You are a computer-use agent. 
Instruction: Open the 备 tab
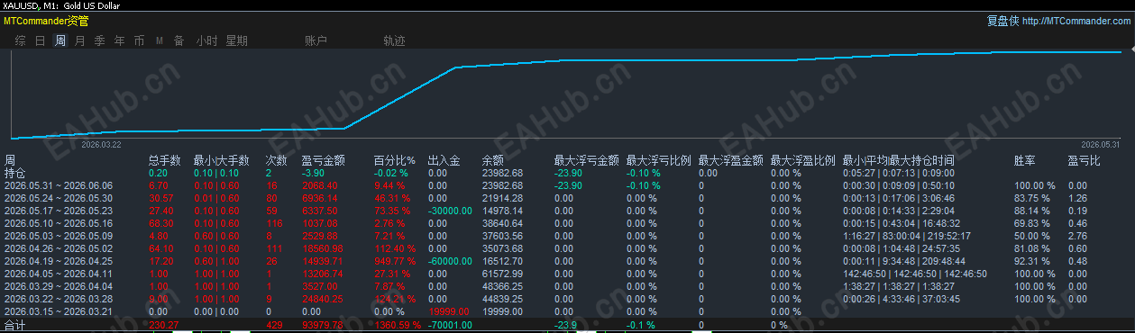coord(178,40)
